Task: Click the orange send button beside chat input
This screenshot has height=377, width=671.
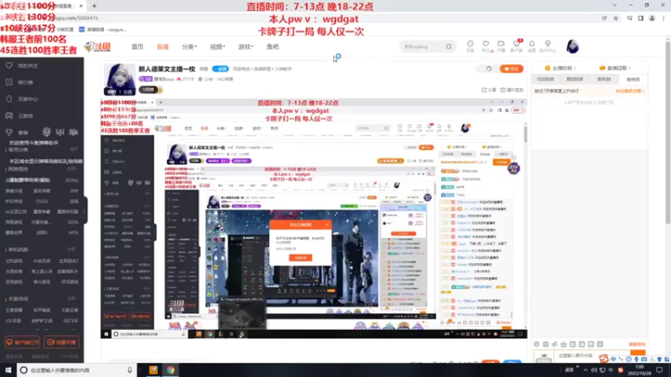Action: (637, 354)
